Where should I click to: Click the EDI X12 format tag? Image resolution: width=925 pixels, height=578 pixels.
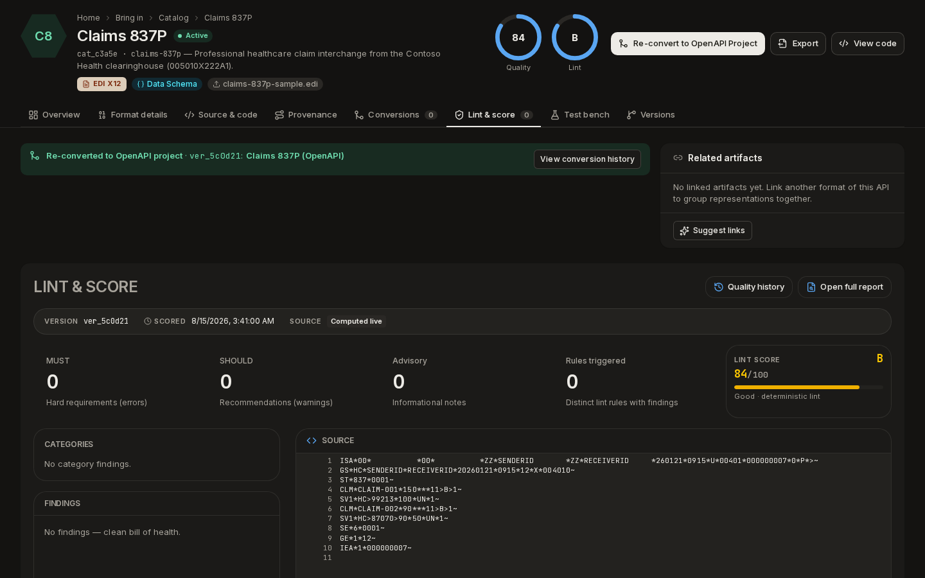[101, 84]
